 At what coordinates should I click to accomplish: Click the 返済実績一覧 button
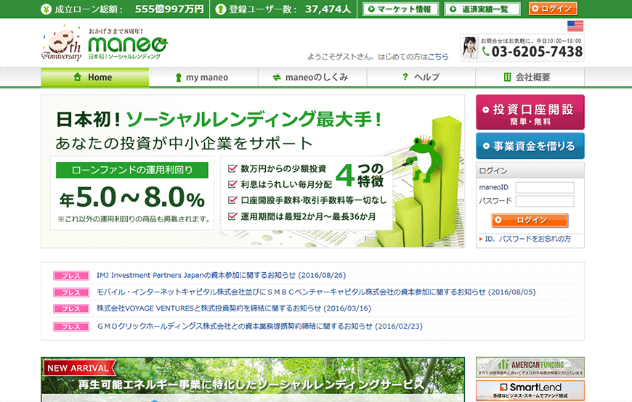[x=482, y=9]
